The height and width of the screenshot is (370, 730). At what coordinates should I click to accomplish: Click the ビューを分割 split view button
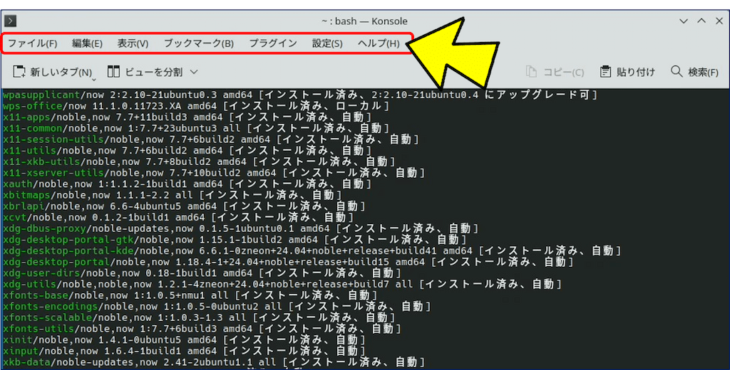point(145,72)
